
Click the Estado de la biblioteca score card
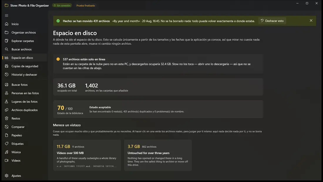[x=158, y=109]
